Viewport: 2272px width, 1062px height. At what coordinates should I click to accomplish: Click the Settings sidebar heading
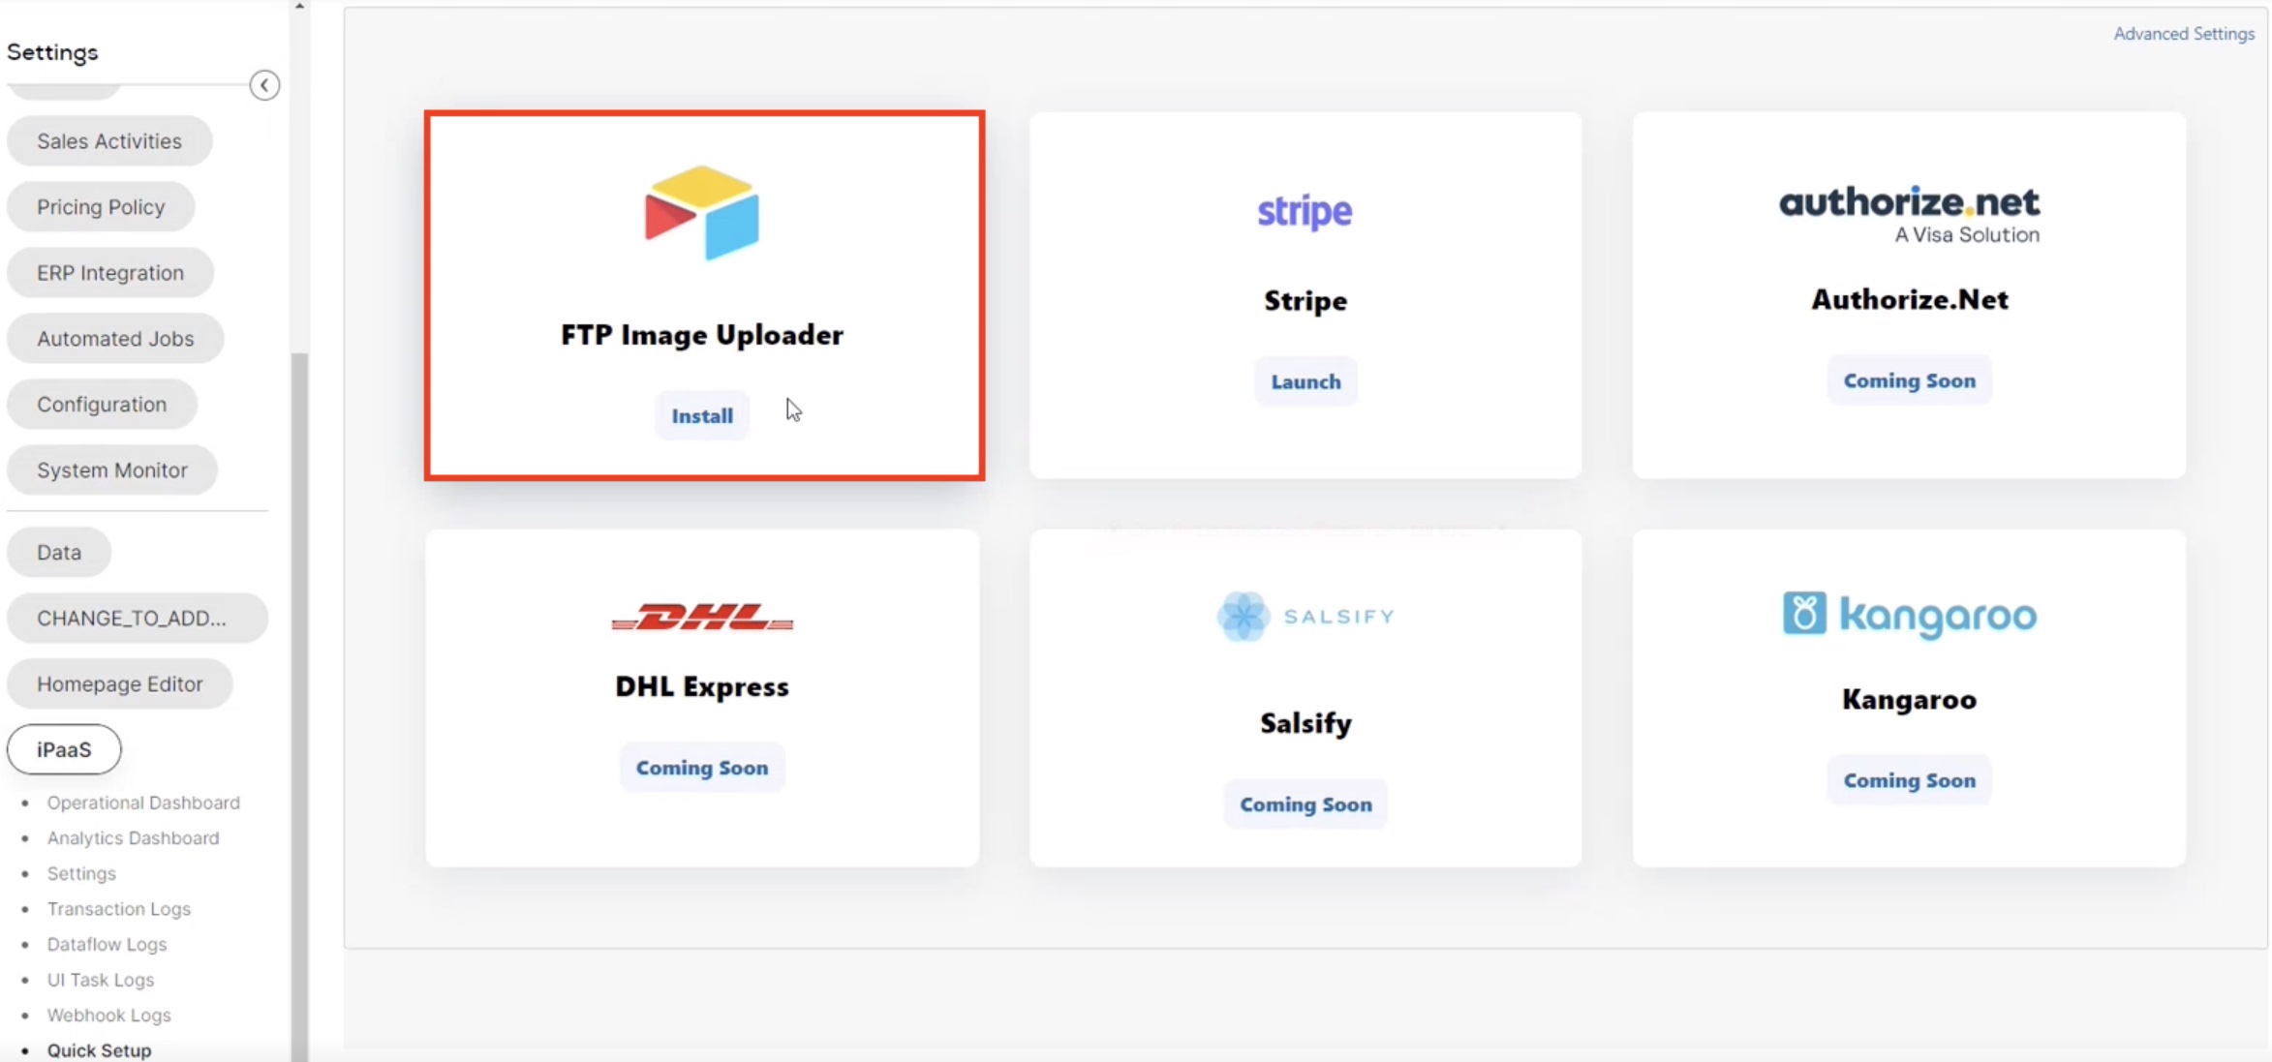coord(52,52)
